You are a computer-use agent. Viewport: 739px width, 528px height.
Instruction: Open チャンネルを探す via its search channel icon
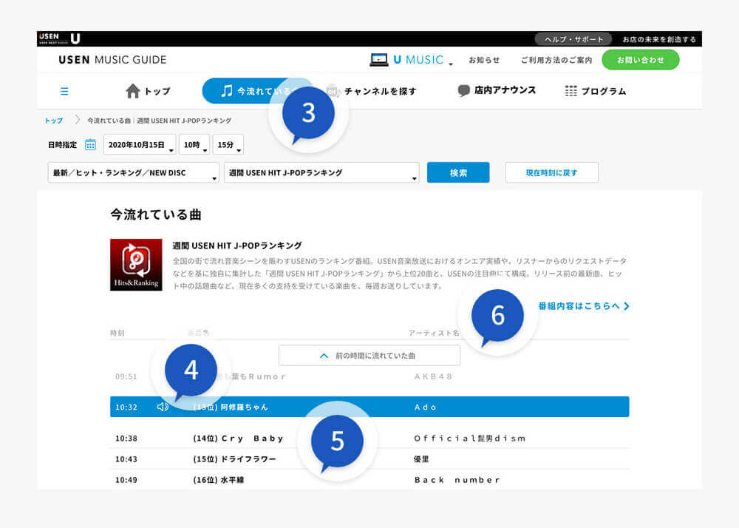pos(332,92)
